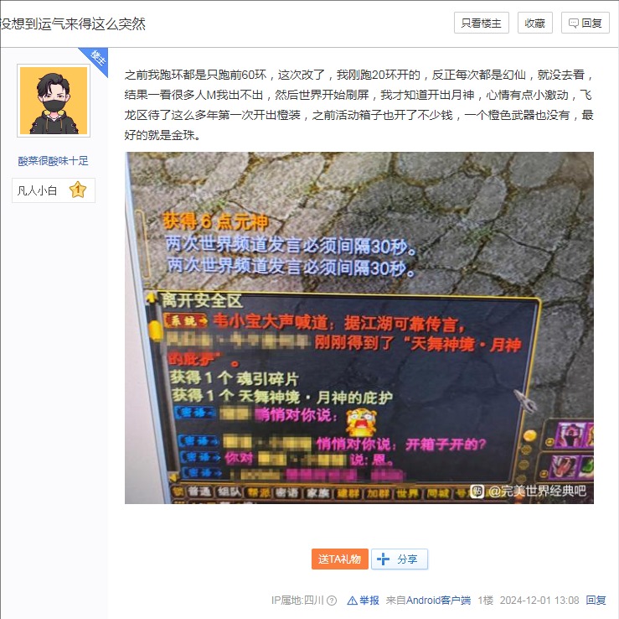This screenshot has height=619, width=619.
Task: Open the poster's avatar image
Action: (x=54, y=101)
